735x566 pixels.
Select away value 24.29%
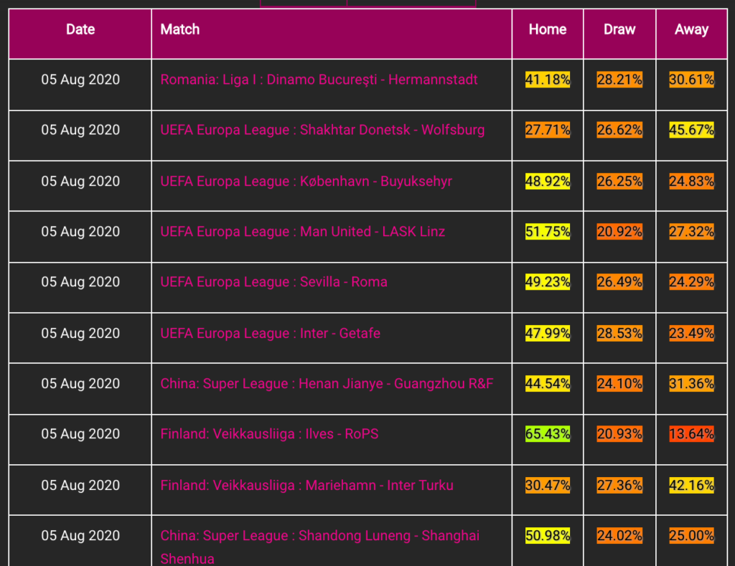[x=691, y=282]
